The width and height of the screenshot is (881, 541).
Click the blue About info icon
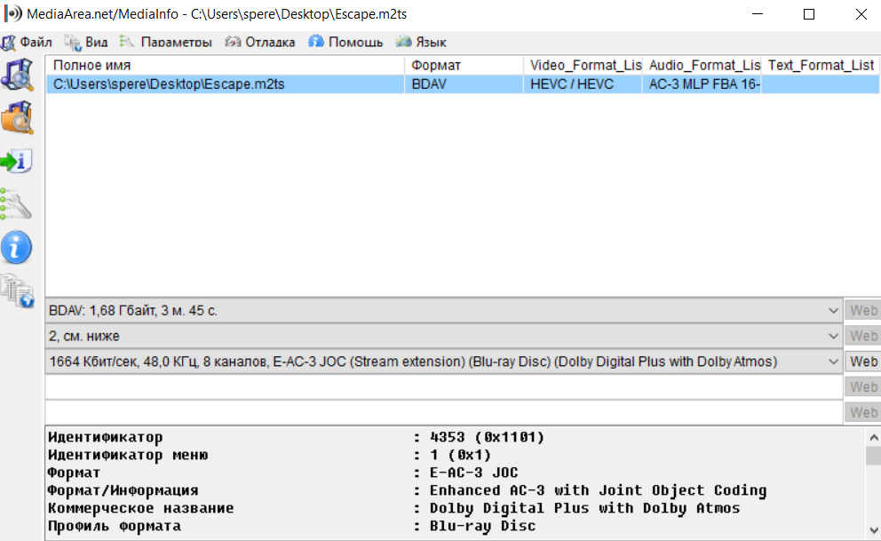(17, 247)
